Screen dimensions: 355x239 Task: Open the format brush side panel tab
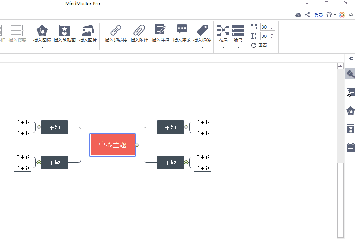[350, 74]
